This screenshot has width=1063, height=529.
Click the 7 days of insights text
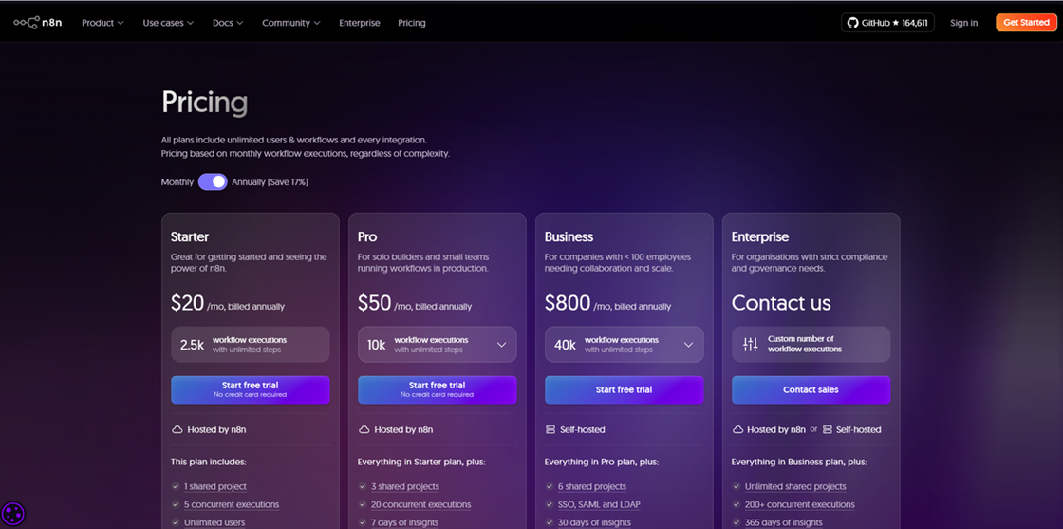[404, 522]
